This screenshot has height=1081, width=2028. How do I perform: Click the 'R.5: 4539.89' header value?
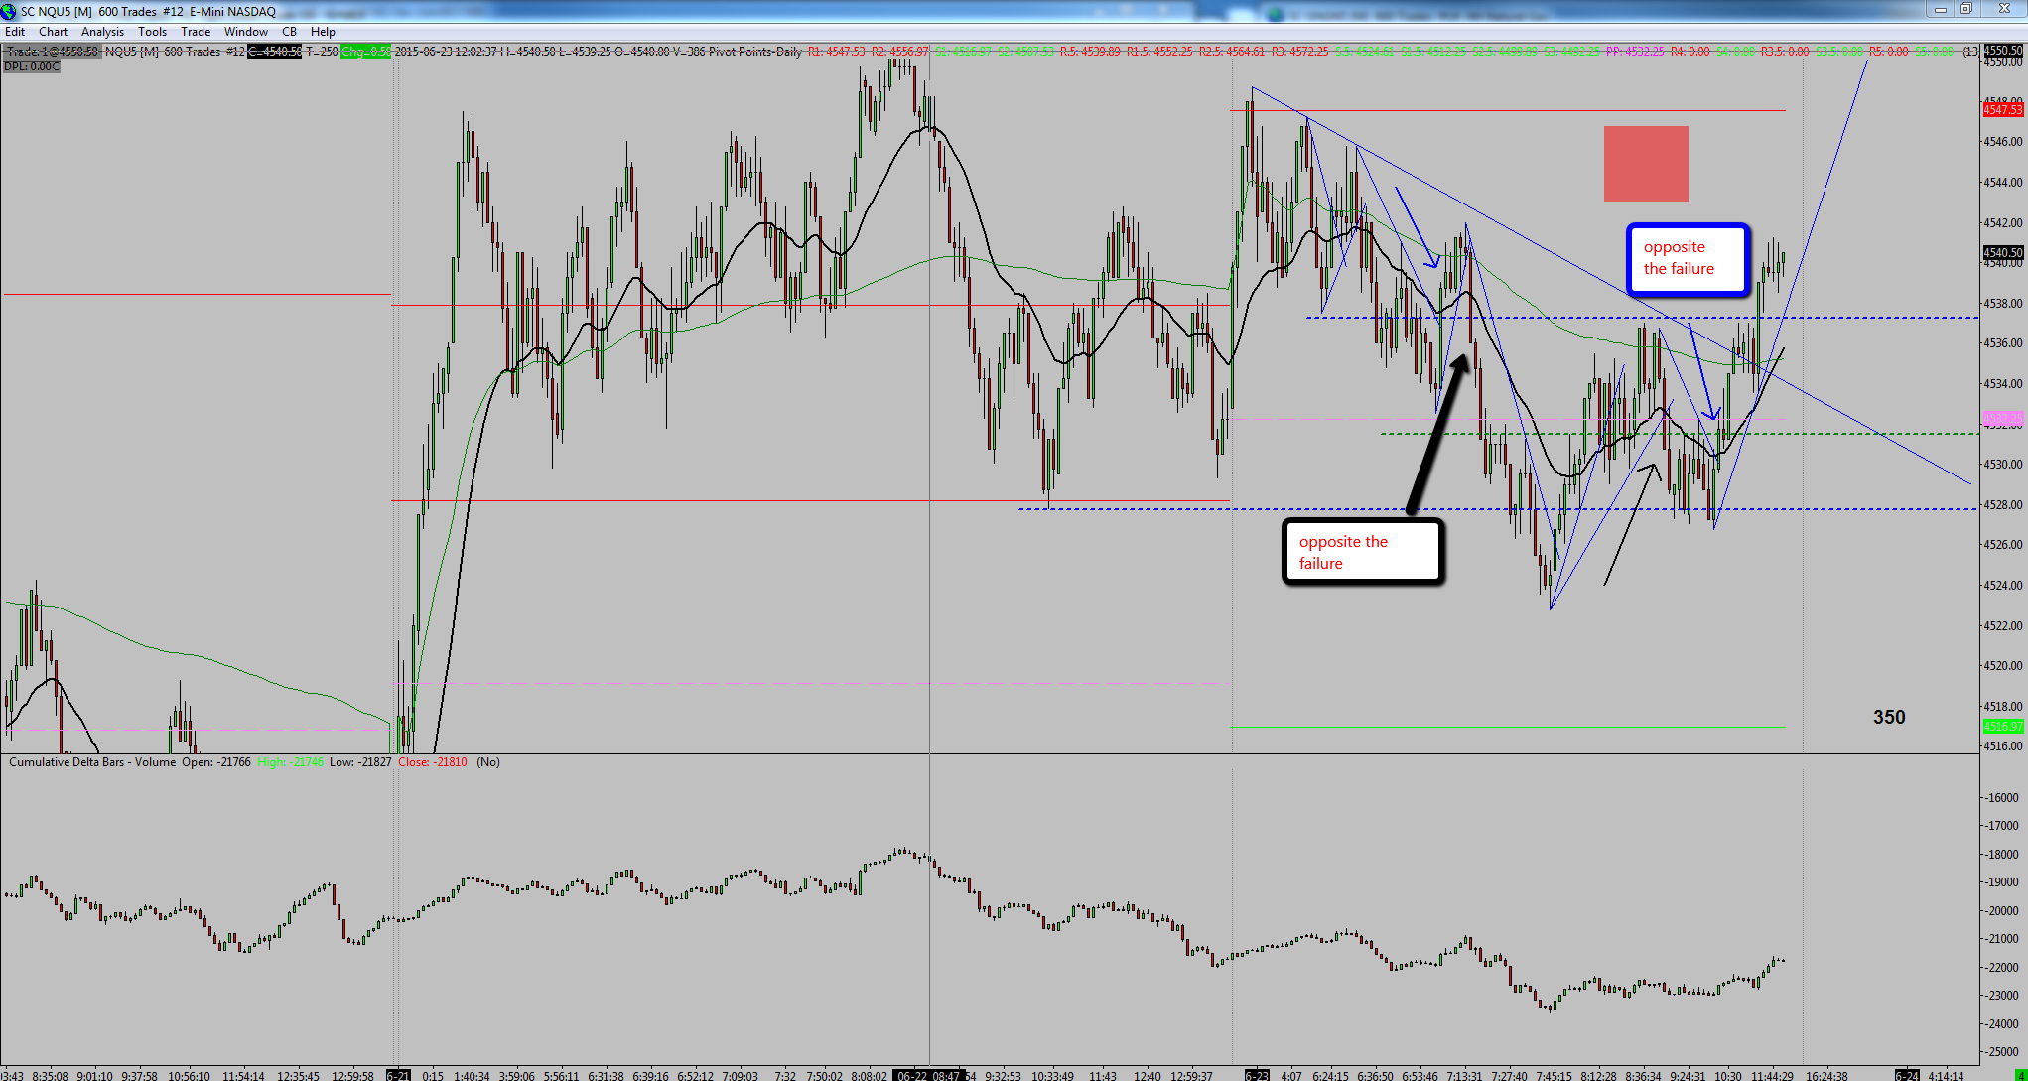pos(1090,52)
